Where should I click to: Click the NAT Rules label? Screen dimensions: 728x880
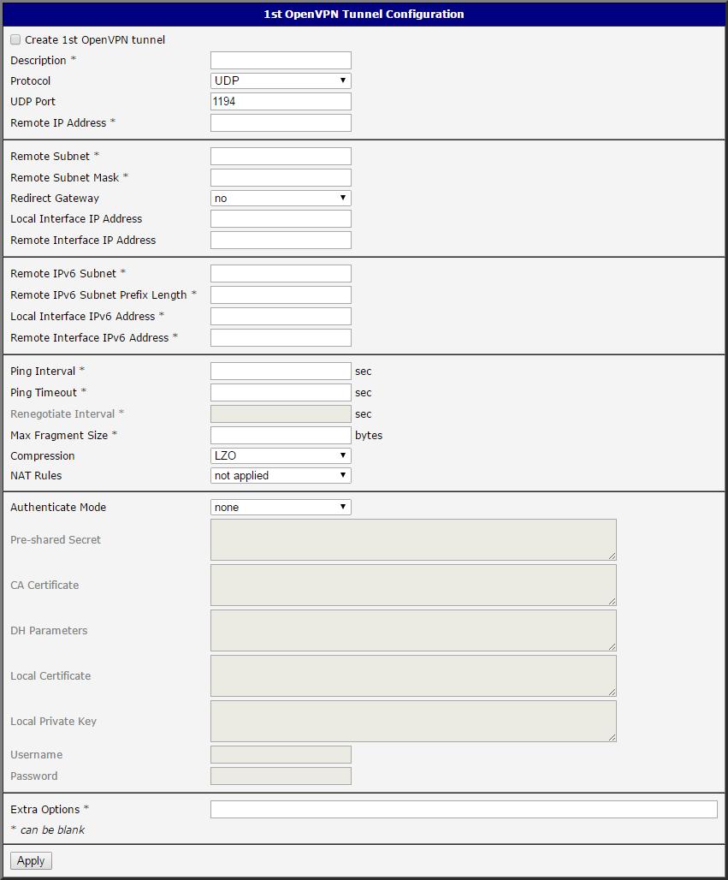click(36, 475)
